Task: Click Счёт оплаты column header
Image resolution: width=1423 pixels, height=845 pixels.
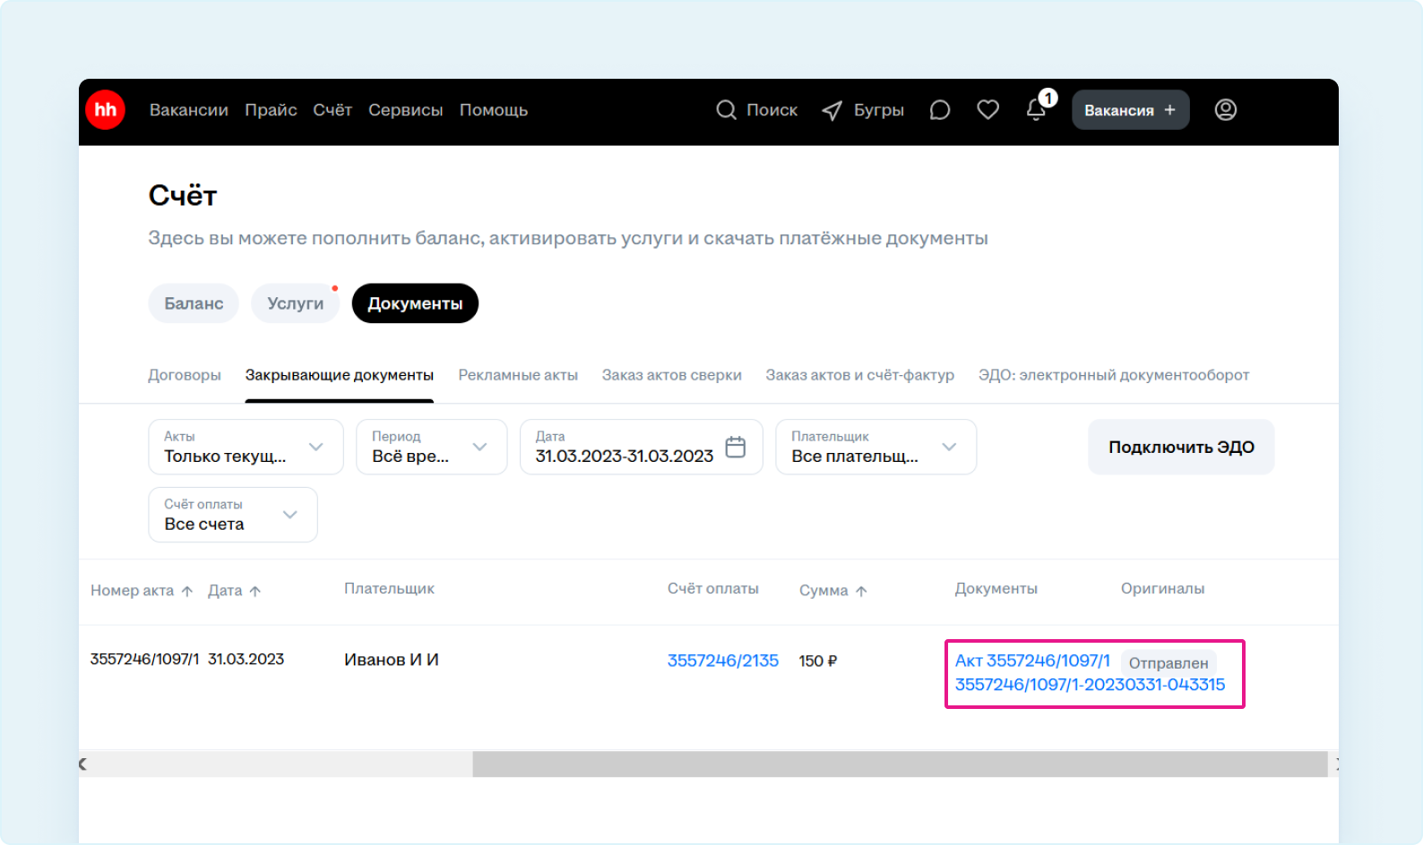Action: tap(713, 589)
